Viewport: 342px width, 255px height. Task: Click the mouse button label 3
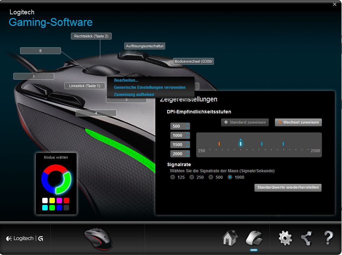point(126,100)
